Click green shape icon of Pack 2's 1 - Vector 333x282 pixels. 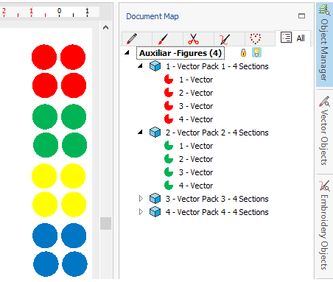[x=169, y=146]
